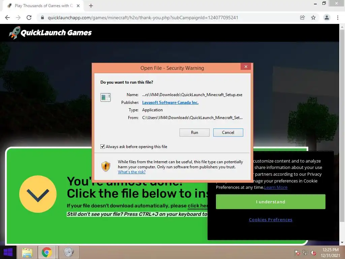This screenshot has width=345, height=259.
Task: Open Chrome three-dot menu
Action: click(338, 18)
